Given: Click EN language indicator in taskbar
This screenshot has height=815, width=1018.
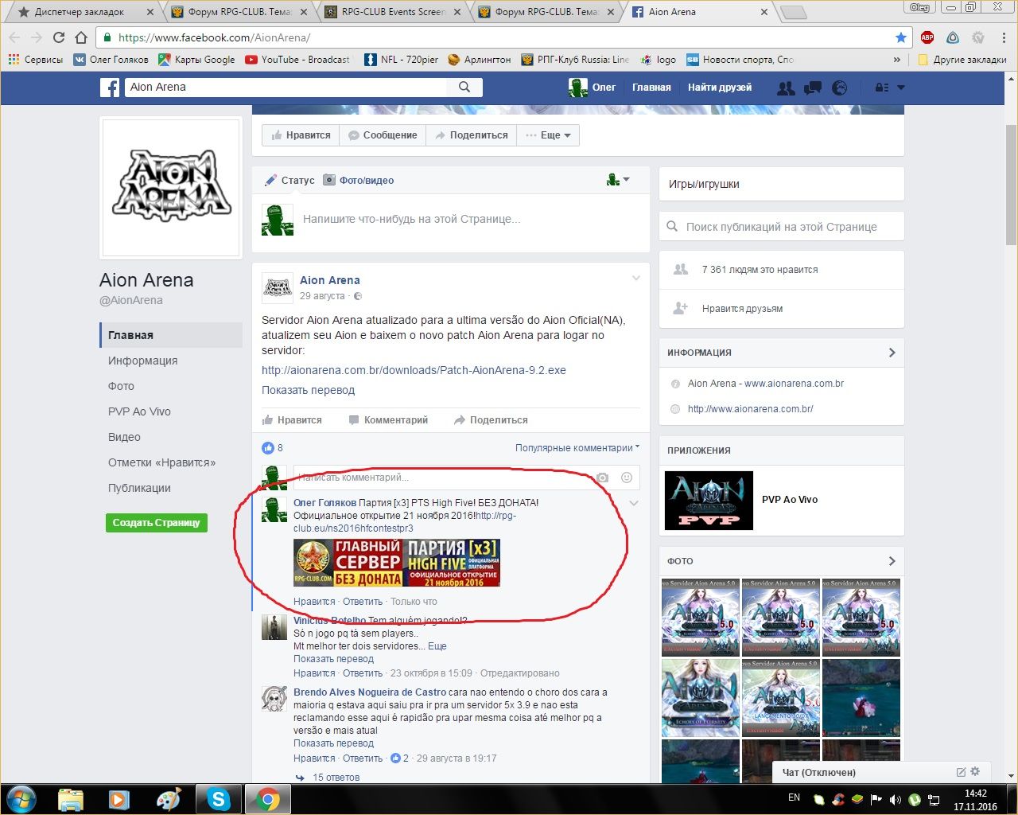Looking at the screenshot, I should 794,797.
